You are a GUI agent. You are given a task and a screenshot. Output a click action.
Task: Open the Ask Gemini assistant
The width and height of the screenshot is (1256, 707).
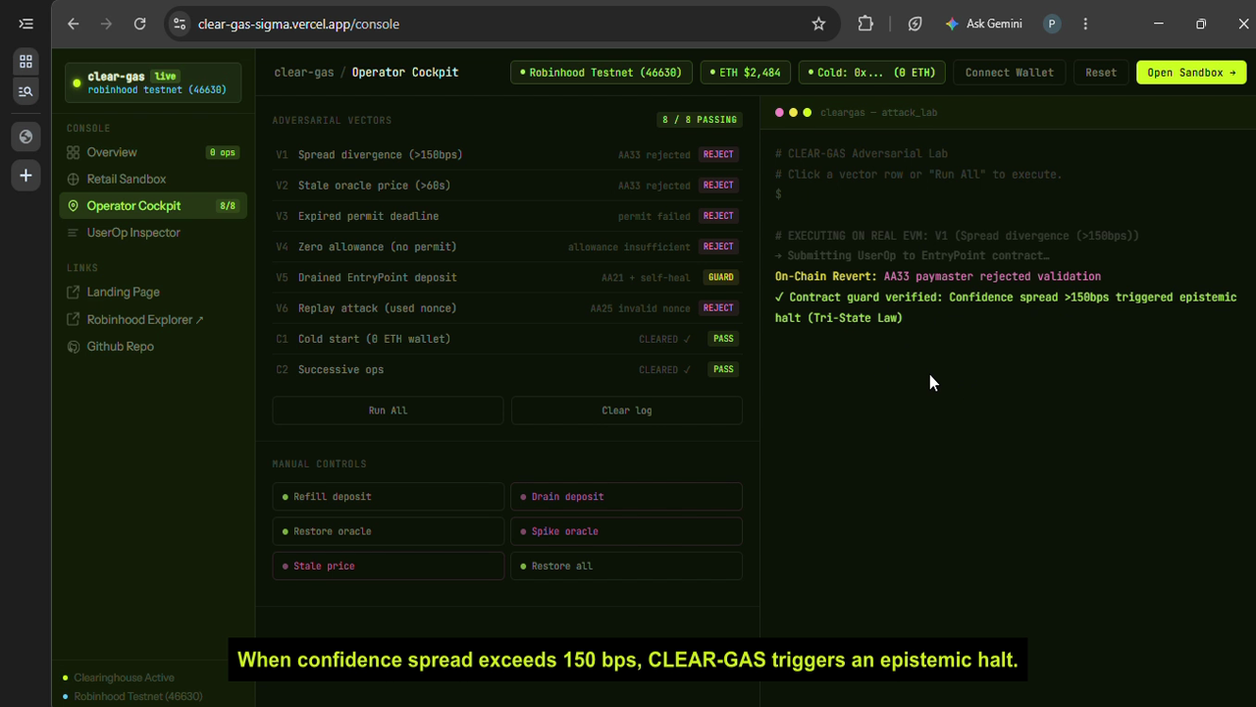coord(983,24)
